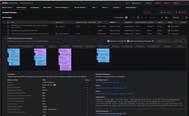Screen dimensions: 189x116
Task: Click the Messages notification icon
Action: (x=133, y=3)
